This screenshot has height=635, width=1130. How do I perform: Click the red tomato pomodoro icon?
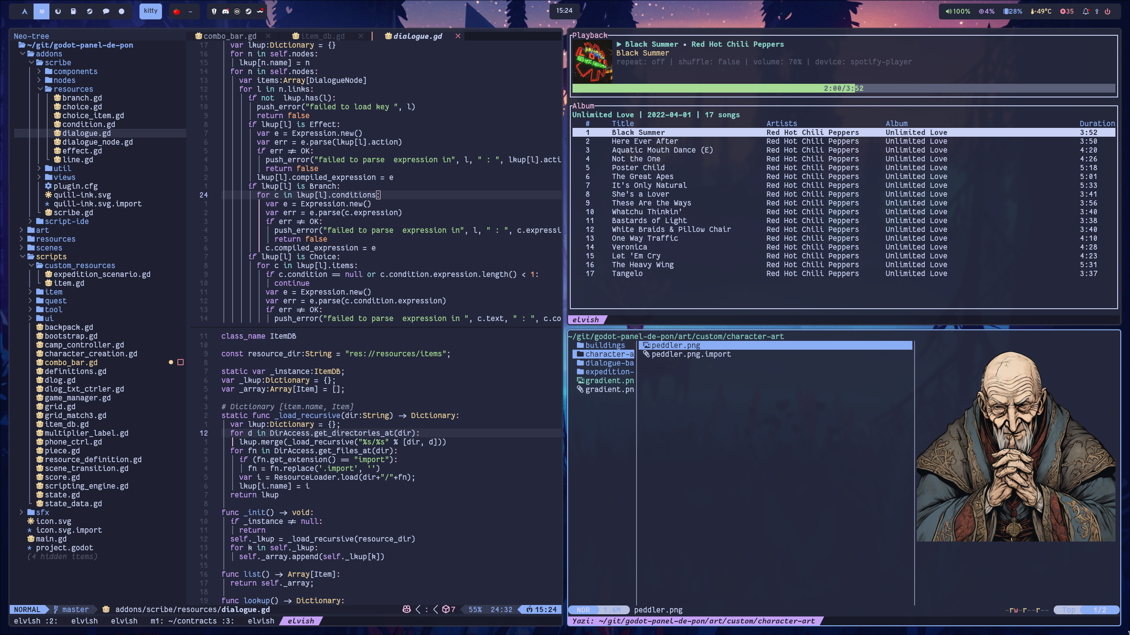coord(177,12)
